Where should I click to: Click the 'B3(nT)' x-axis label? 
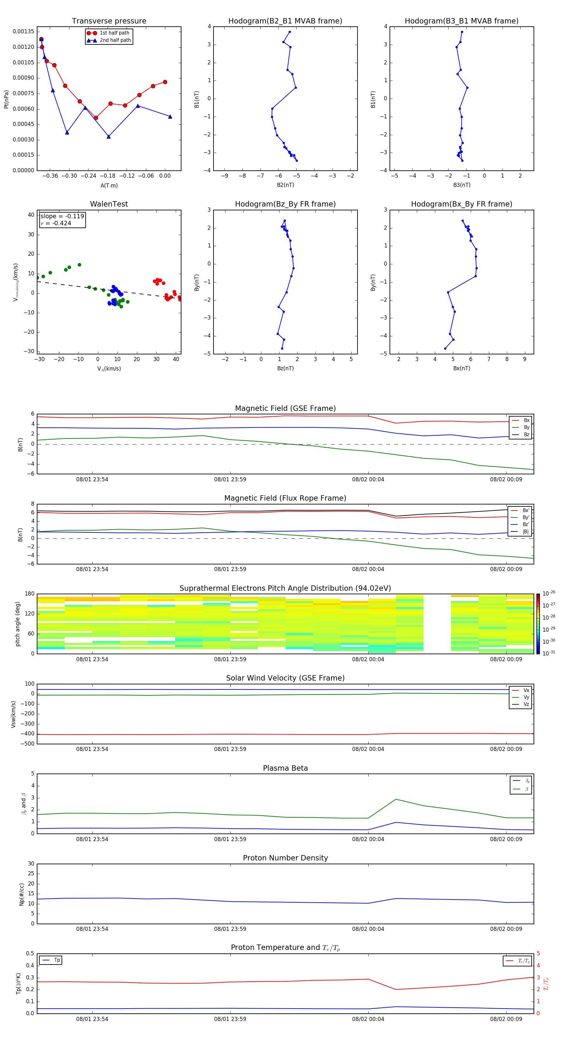click(462, 185)
